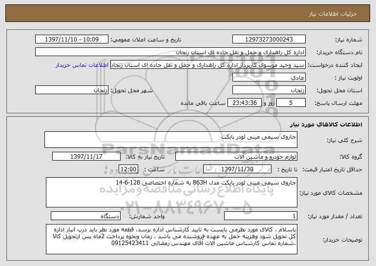
Task: Click the مشخصات کالای مورد نیاز label
Action: pyautogui.click(x=331, y=193)
